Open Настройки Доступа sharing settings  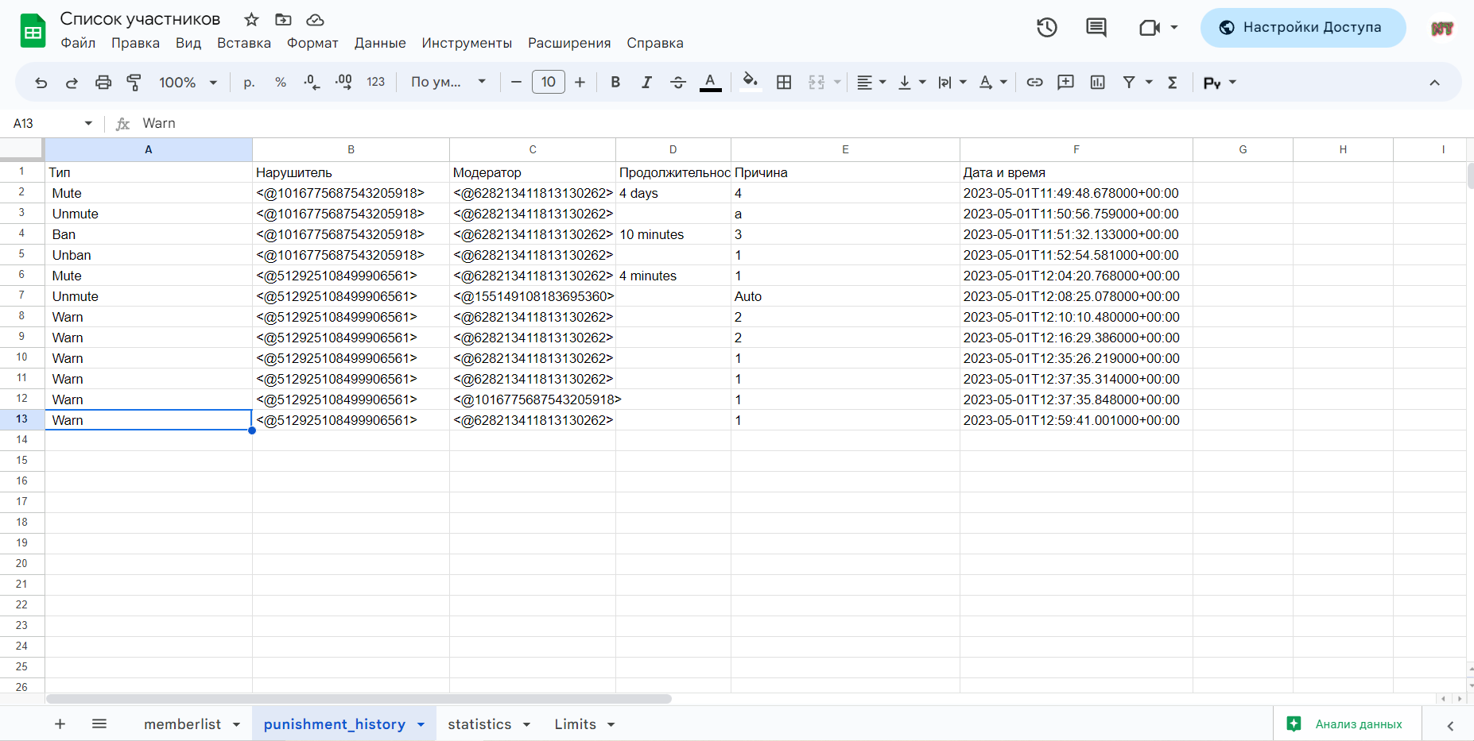tap(1301, 27)
